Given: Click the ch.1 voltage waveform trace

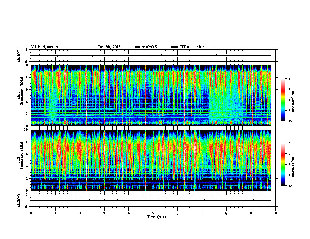Looking at the screenshot, I should tap(151, 55).
